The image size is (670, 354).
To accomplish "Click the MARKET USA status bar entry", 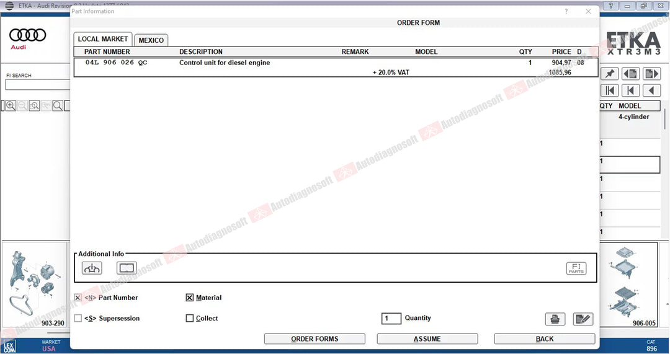I will tap(51, 345).
